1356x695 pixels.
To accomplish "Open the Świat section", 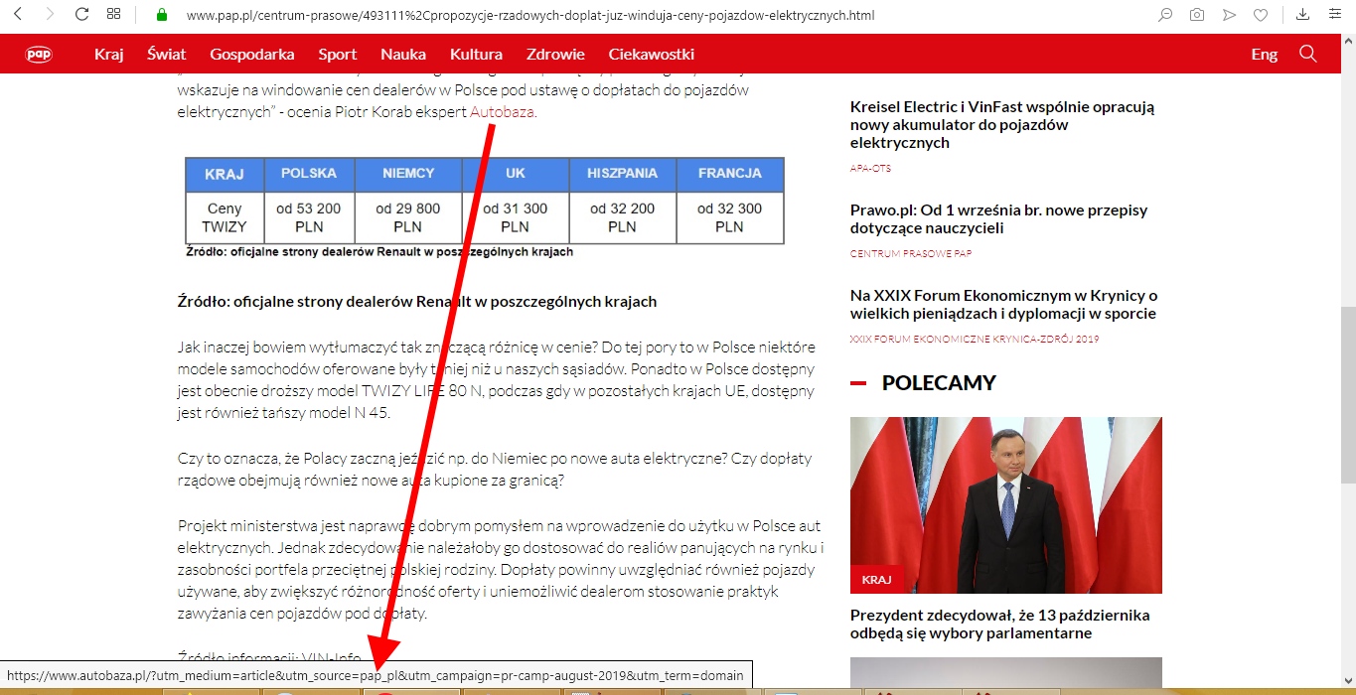I will (167, 55).
